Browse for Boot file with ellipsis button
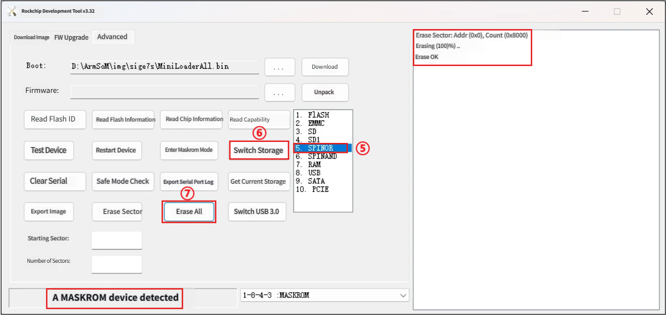Screen dimensions: 666x315 (x=280, y=67)
